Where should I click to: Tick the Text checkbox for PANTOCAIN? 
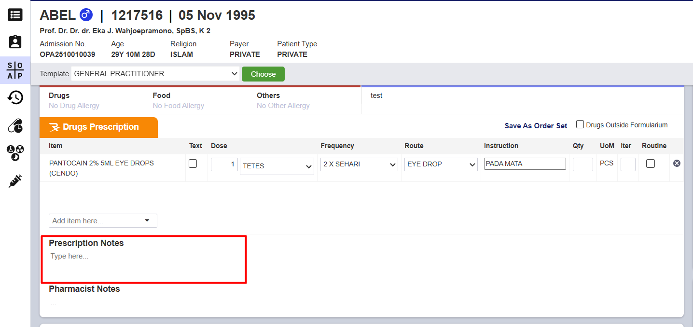click(x=193, y=164)
